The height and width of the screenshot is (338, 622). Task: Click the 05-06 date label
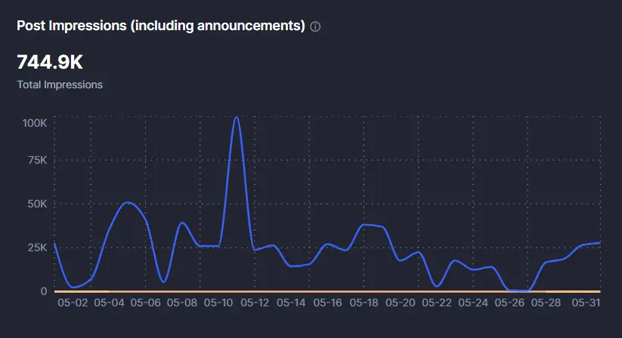click(146, 303)
